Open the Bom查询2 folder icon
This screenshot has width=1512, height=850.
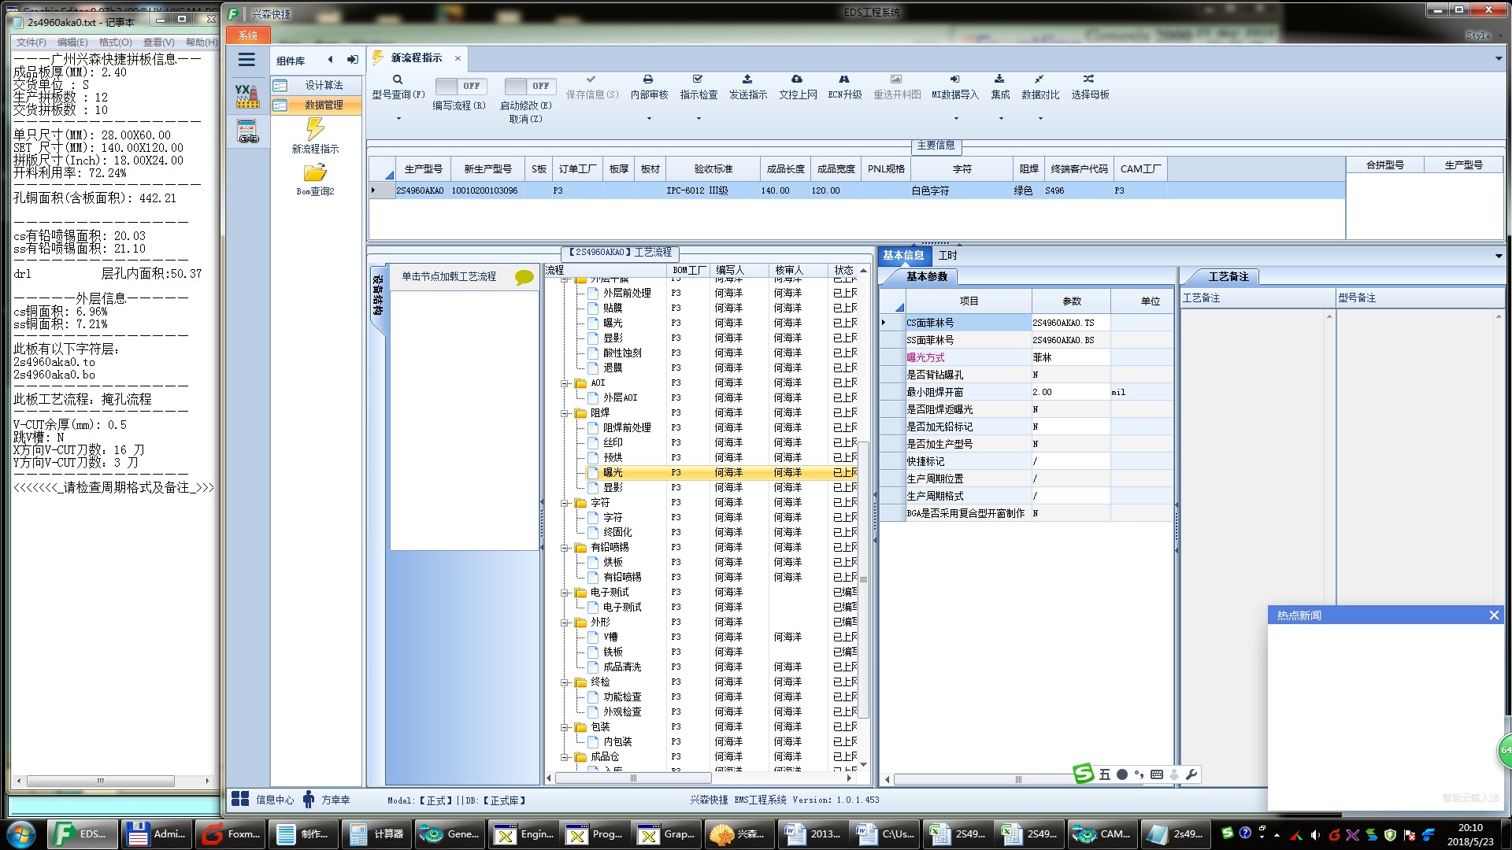point(315,172)
